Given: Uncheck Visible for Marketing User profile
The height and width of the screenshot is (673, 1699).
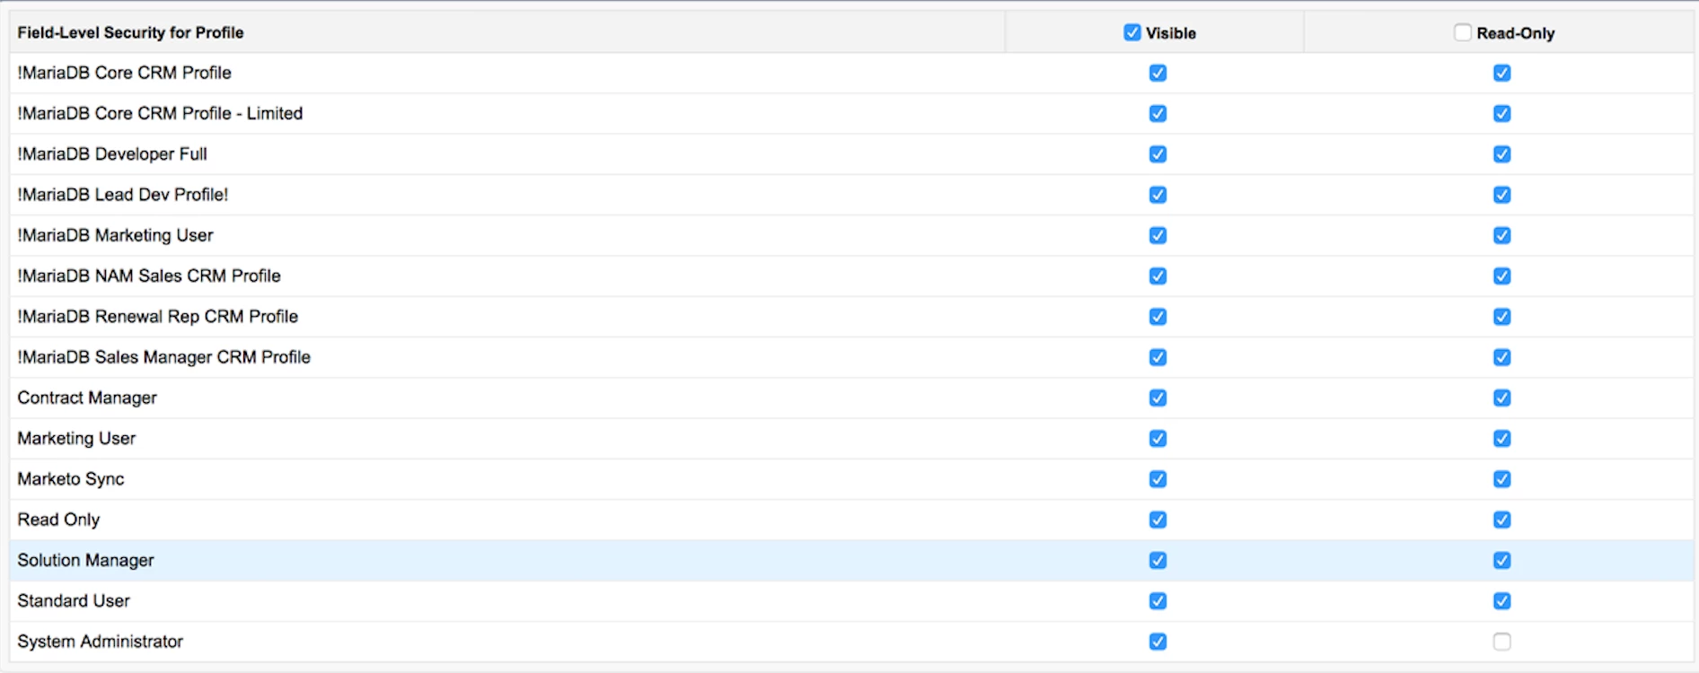Looking at the screenshot, I should coord(1158,439).
